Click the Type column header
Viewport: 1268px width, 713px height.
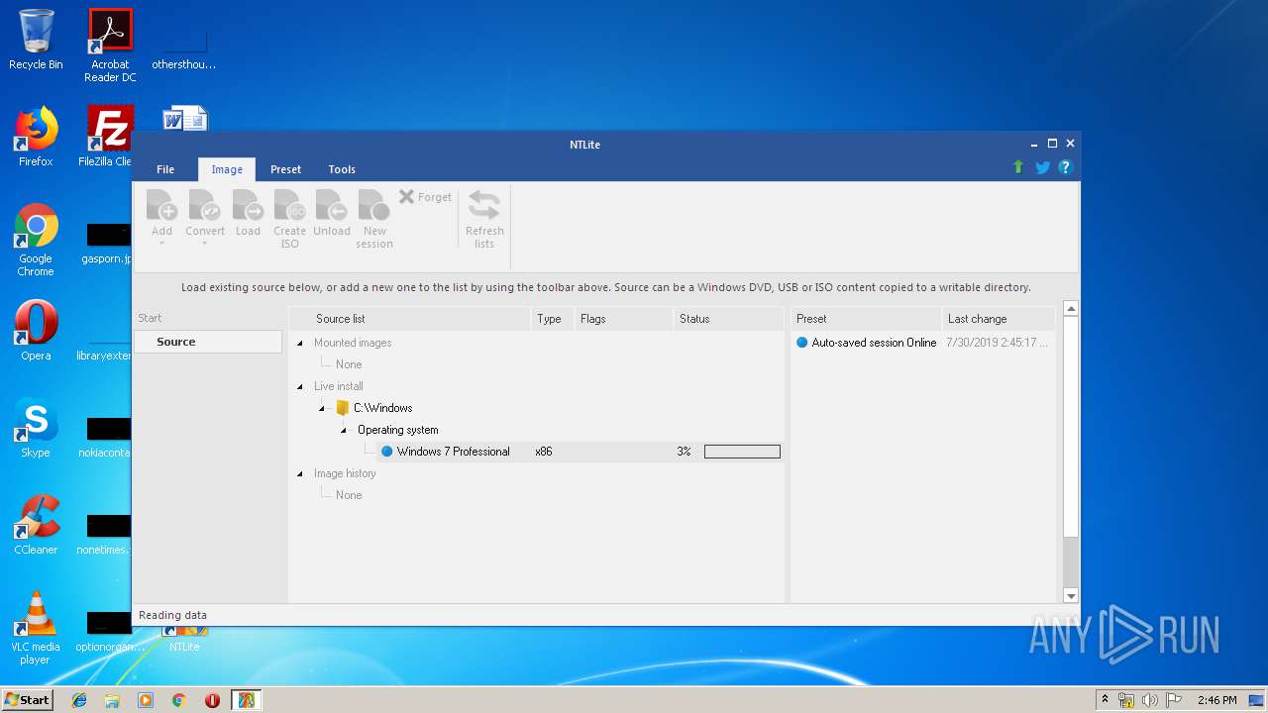point(552,319)
